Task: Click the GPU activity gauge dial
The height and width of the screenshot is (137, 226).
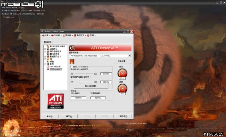Action: pos(123,88)
